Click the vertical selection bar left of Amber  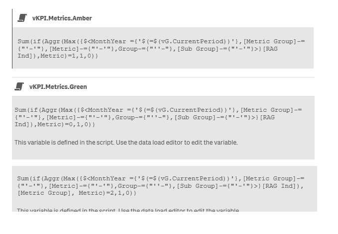[x=12, y=39]
